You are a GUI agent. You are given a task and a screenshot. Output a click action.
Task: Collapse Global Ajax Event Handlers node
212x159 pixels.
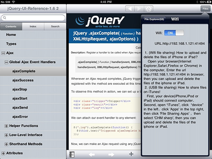(6, 62)
